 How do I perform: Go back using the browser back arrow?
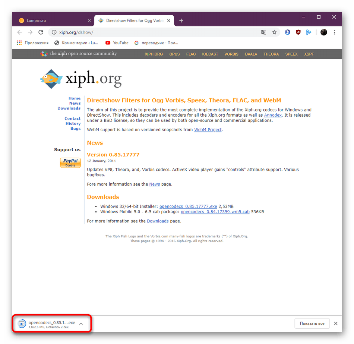pyautogui.click(x=20, y=32)
